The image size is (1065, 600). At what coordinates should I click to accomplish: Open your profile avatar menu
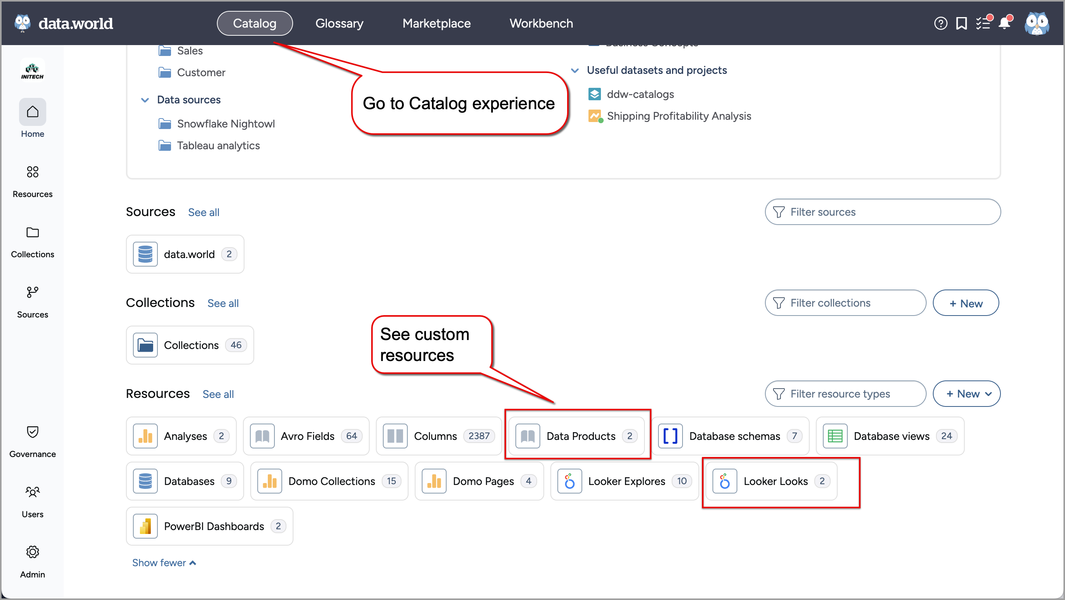[1038, 23]
